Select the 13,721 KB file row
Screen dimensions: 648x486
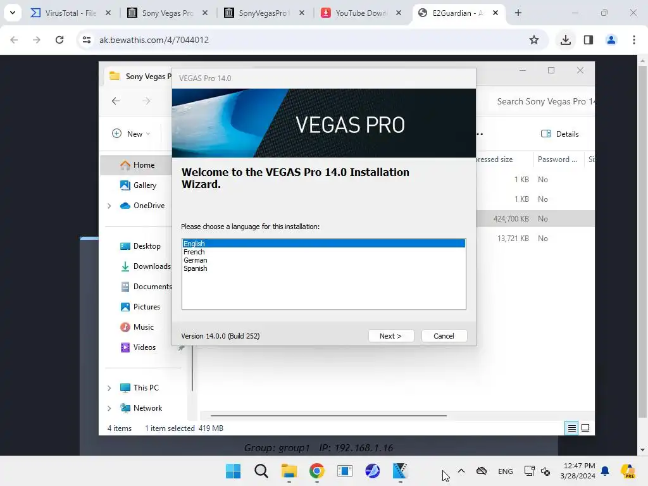point(535,239)
